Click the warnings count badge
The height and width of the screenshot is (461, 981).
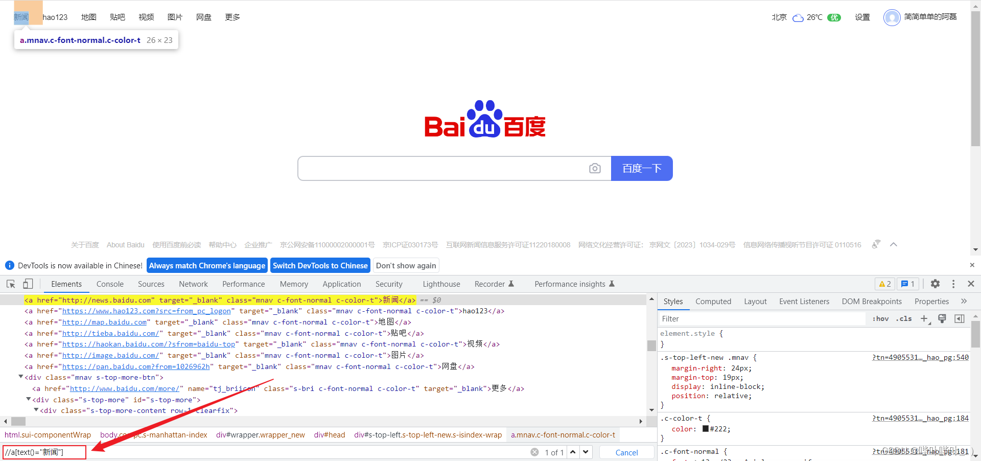click(x=885, y=284)
